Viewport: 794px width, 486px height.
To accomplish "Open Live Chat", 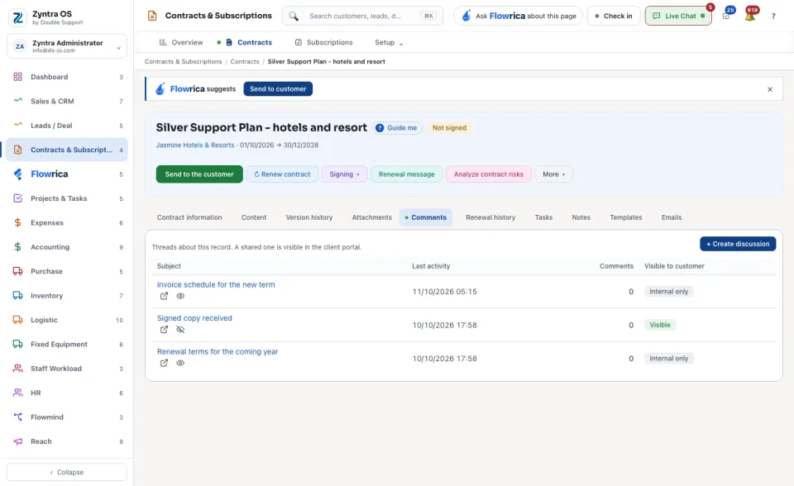I will [x=678, y=16].
